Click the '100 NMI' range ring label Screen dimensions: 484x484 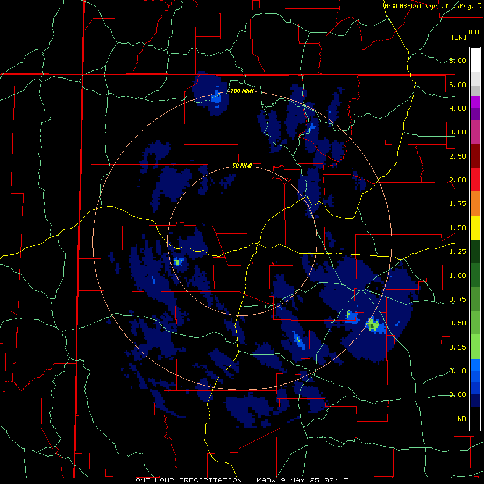[243, 91]
